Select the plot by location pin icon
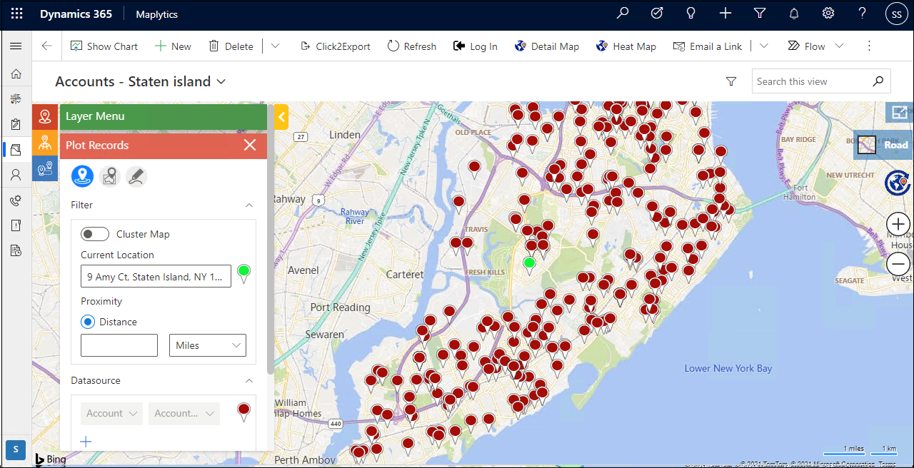 83,175
